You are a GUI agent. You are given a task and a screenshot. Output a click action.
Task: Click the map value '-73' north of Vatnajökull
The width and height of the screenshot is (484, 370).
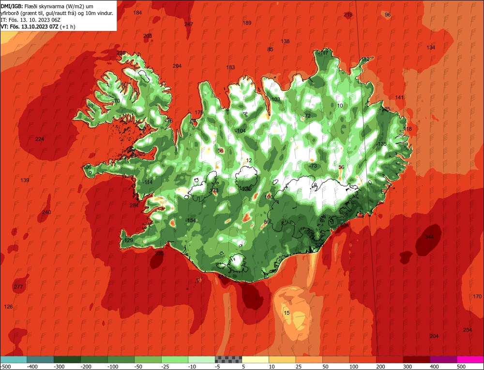click(x=313, y=166)
